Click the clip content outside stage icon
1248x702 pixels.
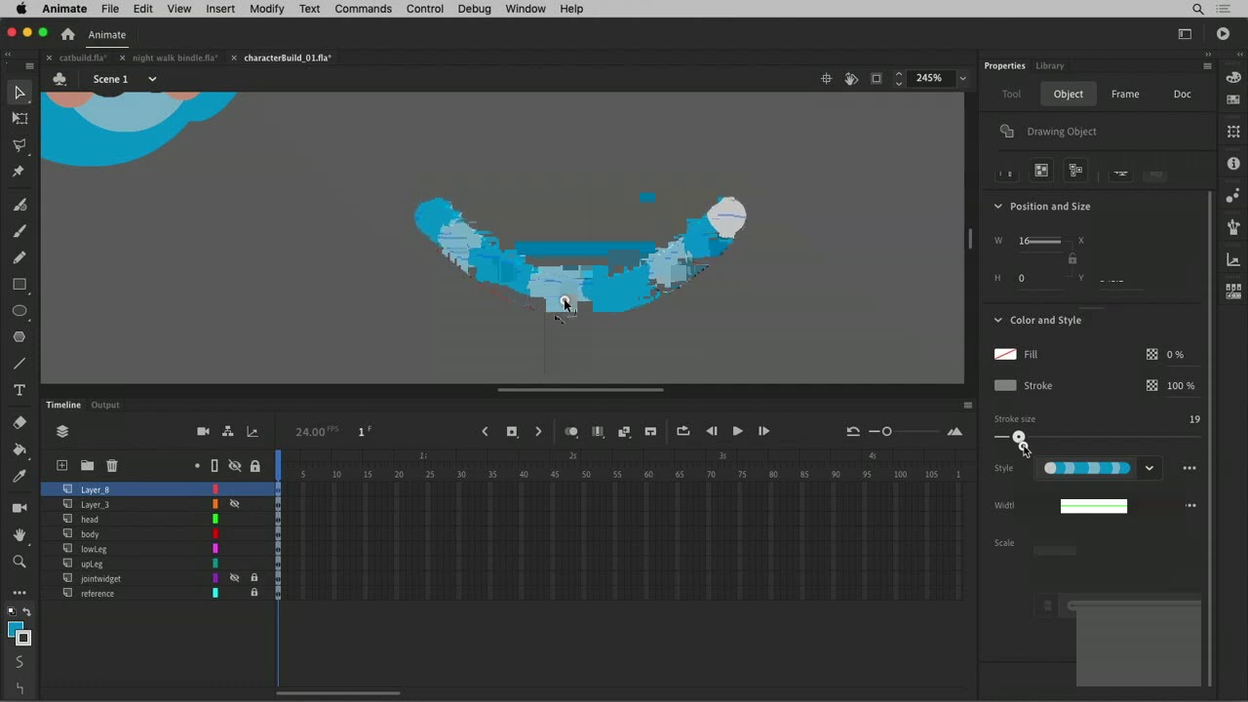(876, 78)
